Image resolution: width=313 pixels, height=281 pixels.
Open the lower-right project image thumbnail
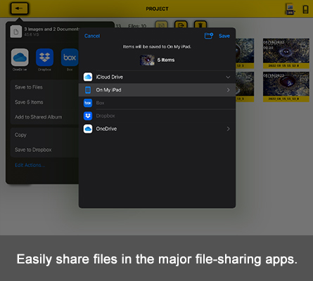[x=286, y=86]
